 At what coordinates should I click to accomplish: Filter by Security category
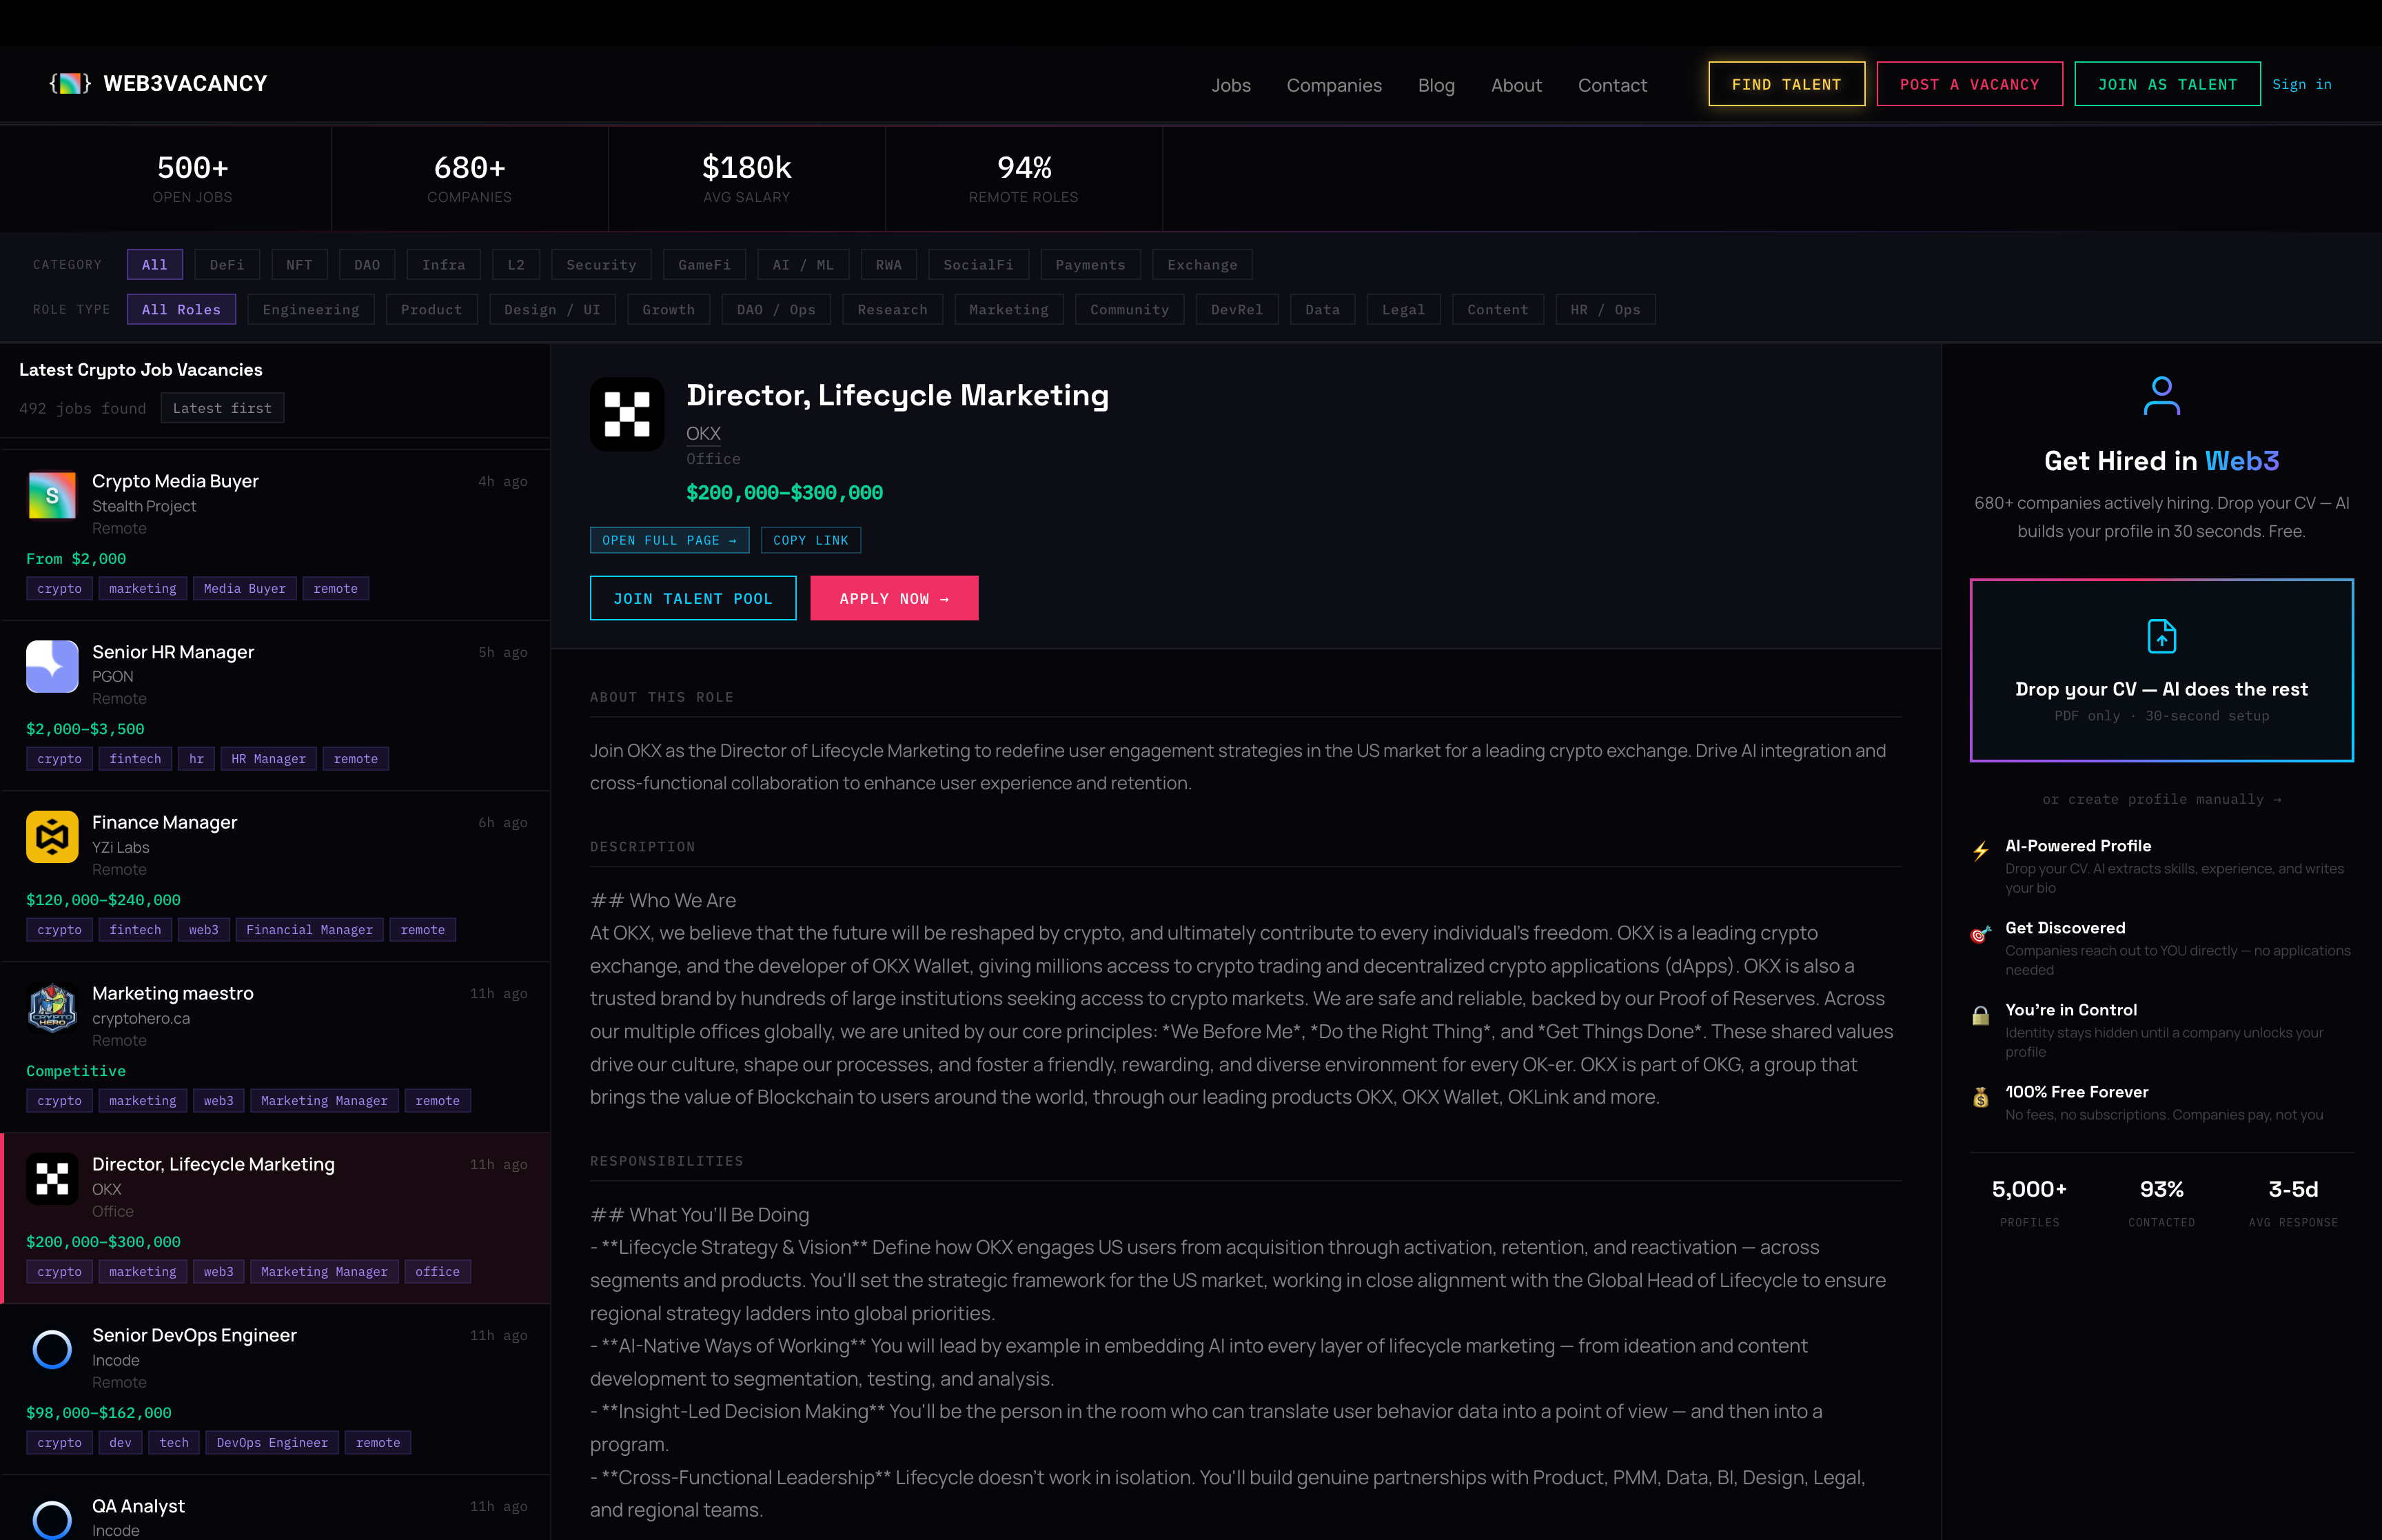[601, 265]
